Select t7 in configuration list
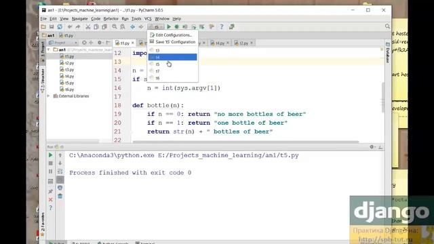Screen dimensions: 434x244 [x=172, y=71]
